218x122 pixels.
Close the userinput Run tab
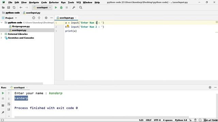tap(27, 87)
